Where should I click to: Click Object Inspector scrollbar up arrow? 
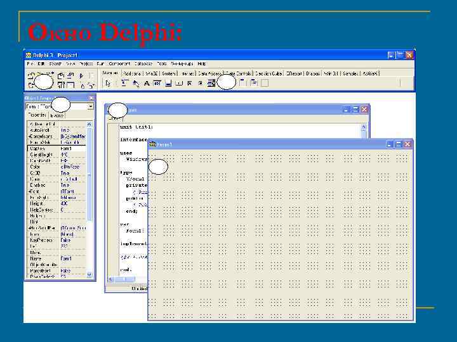coord(89,125)
